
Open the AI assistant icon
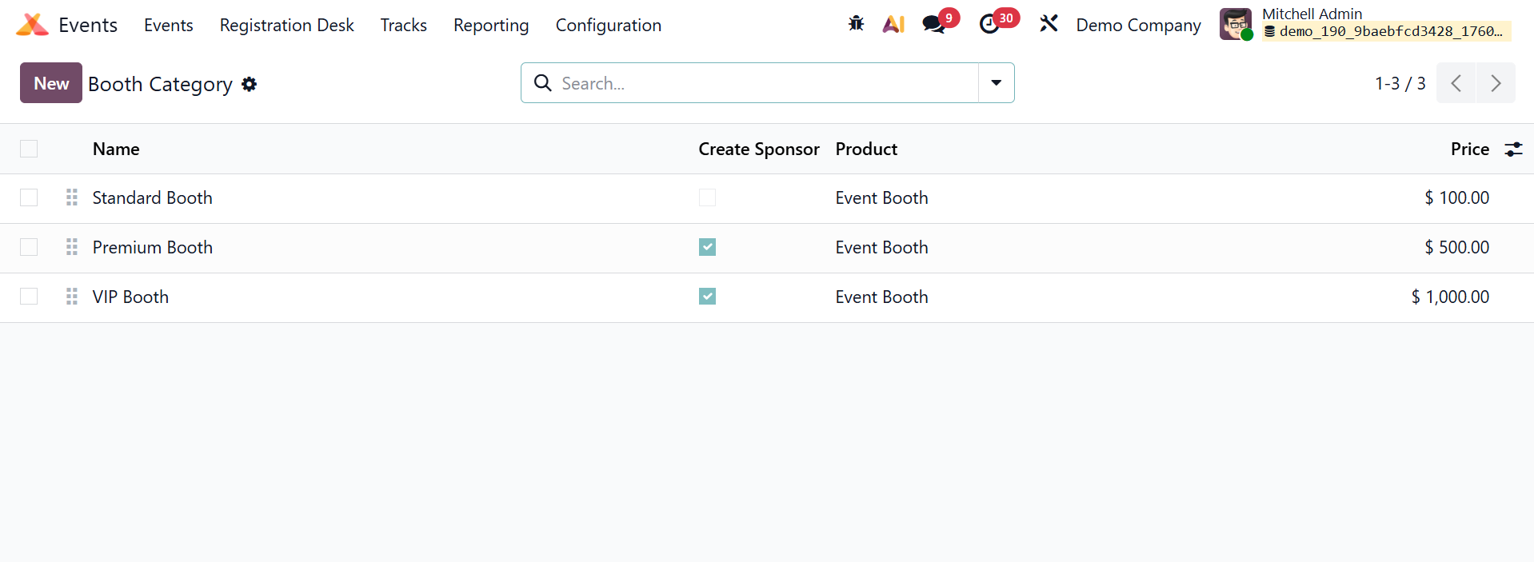click(x=893, y=24)
